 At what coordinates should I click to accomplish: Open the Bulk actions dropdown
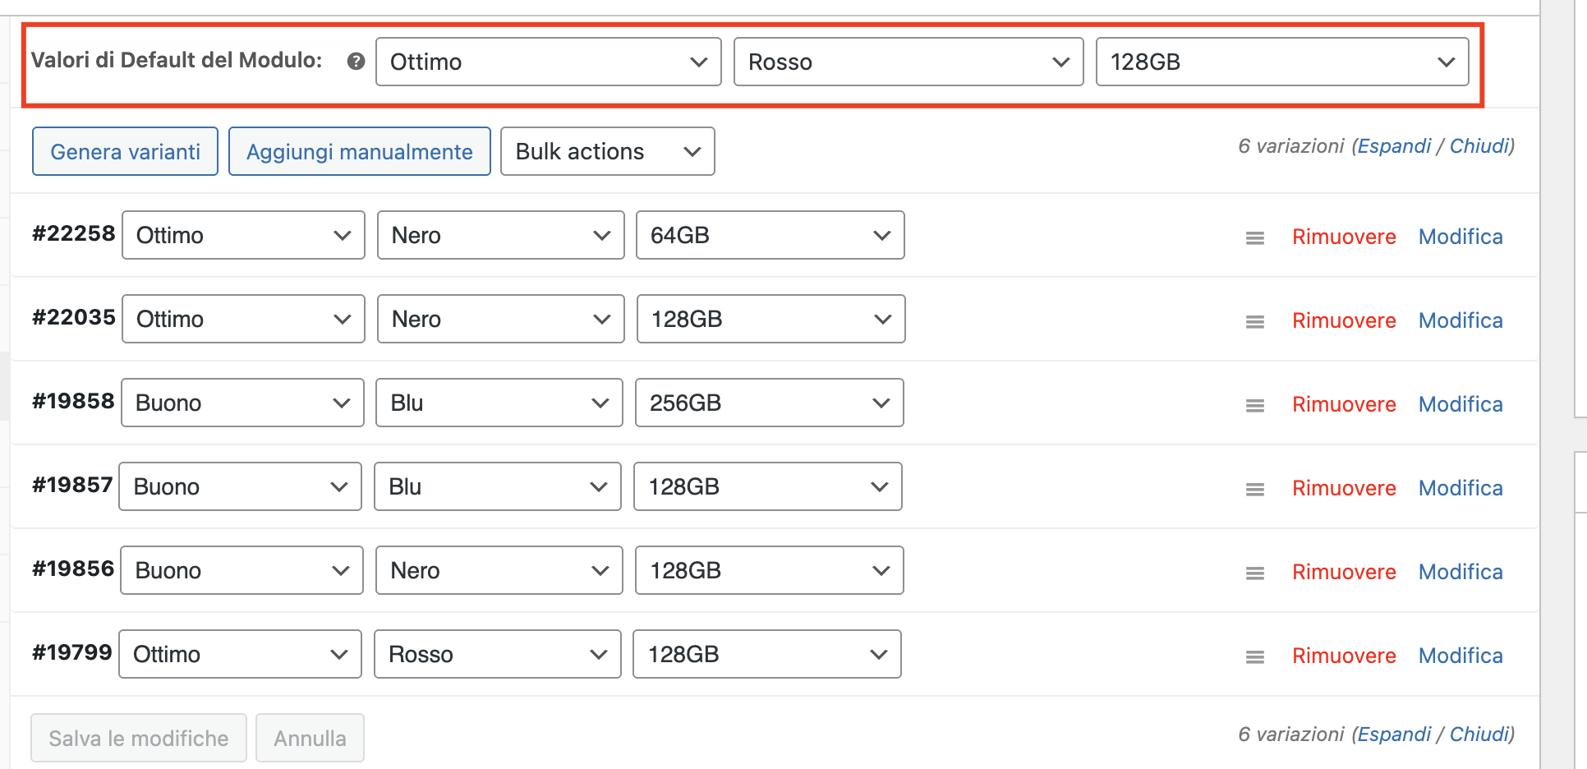click(608, 151)
